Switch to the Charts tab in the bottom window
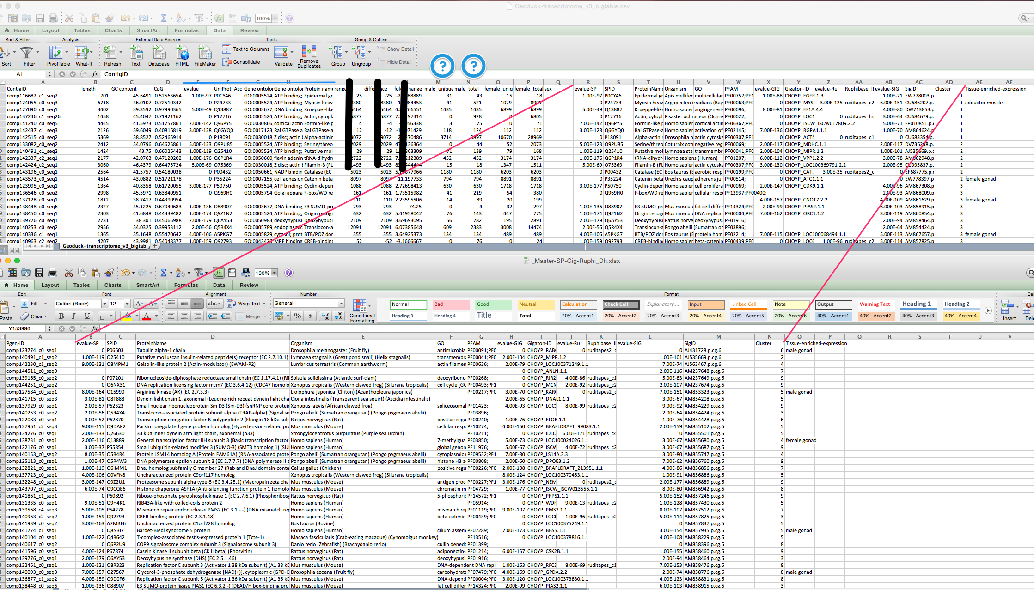This screenshot has width=1034, height=590. pyautogui.click(x=113, y=285)
